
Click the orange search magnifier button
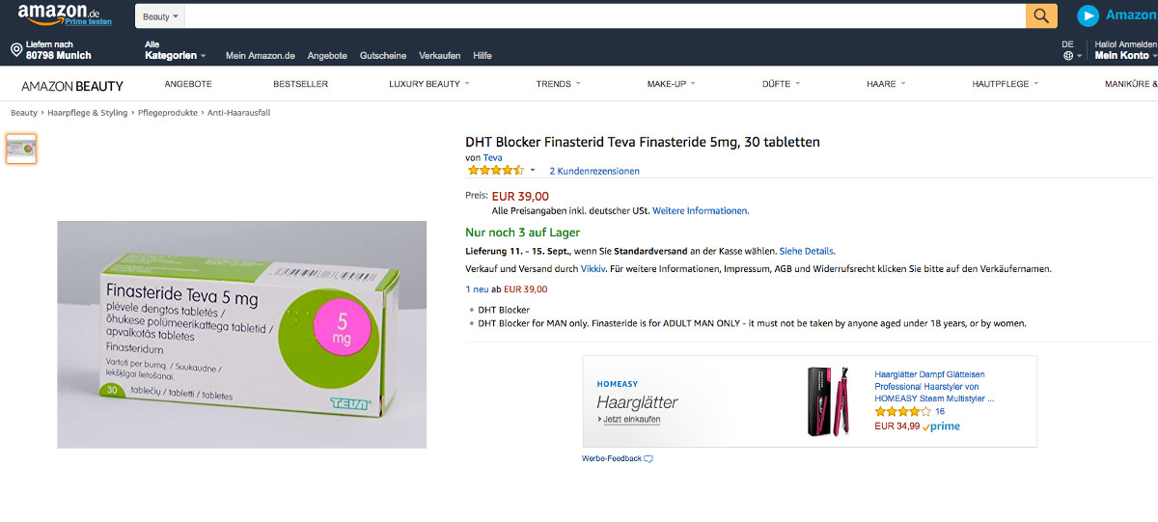pos(1041,15)
